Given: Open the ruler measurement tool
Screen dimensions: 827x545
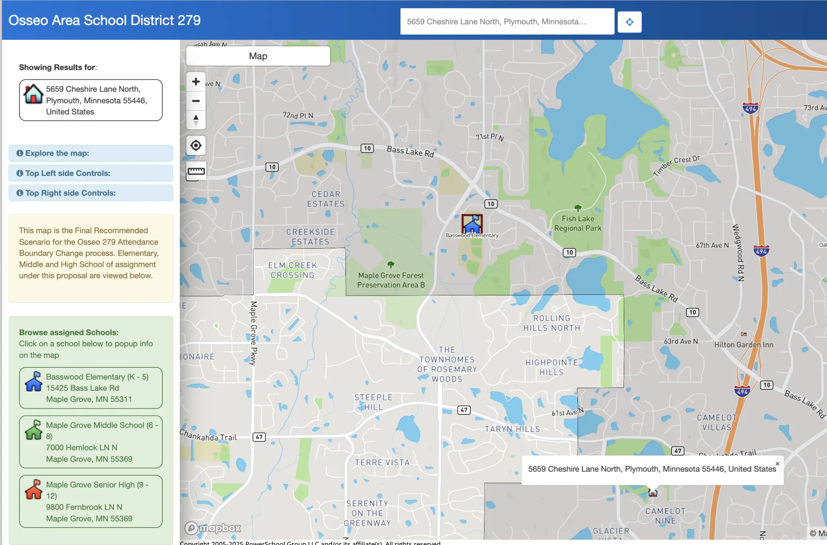Looking at the screenshot, I should click(x=196, y=171).
